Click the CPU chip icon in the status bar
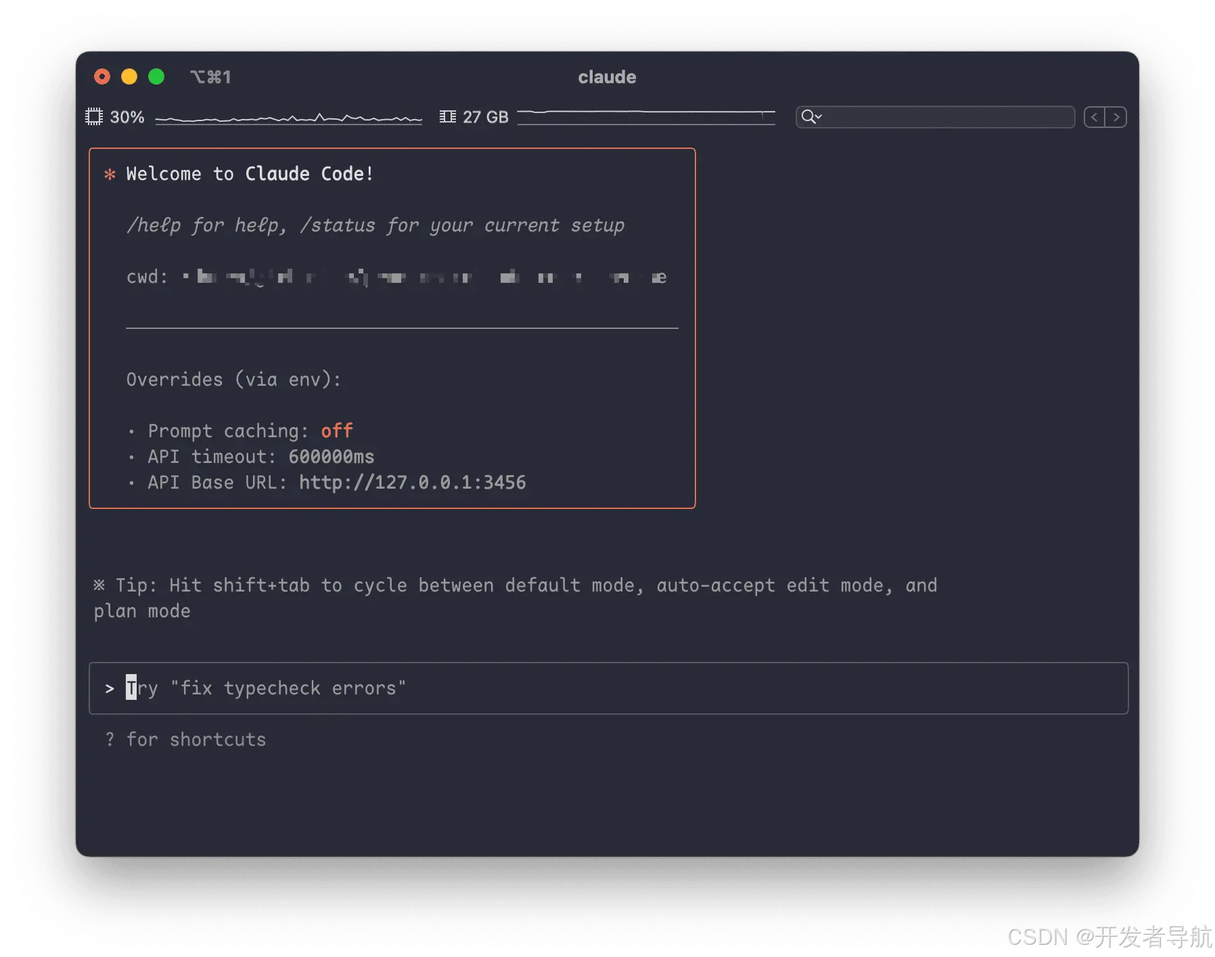The height and width of the screenshot is (957, 1215). [95, 116]
